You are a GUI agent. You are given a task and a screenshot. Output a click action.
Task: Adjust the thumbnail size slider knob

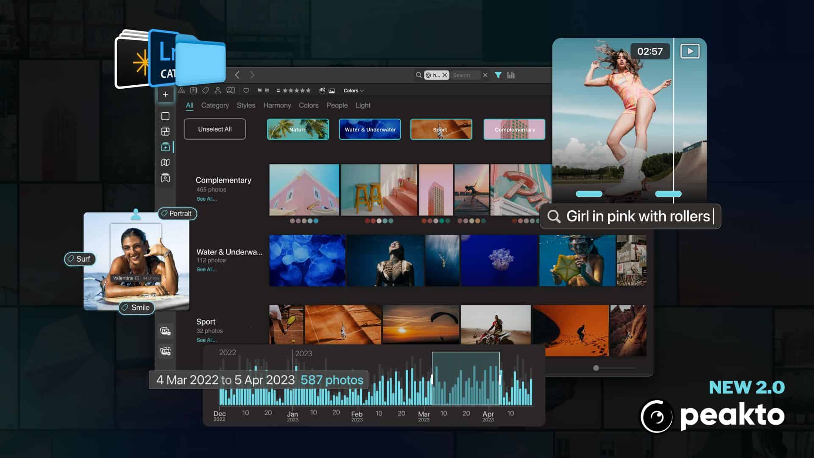[596, 368]
